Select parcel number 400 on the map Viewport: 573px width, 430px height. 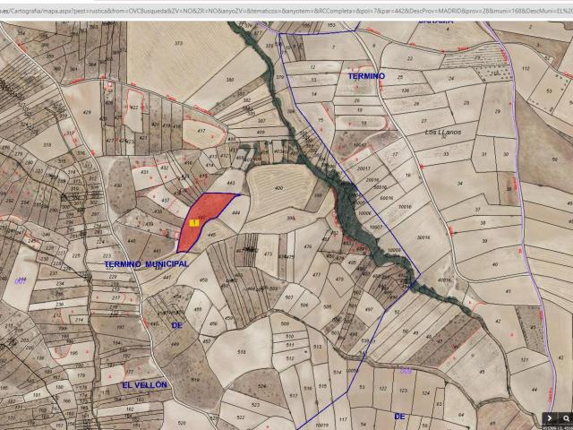coord(278,188)
